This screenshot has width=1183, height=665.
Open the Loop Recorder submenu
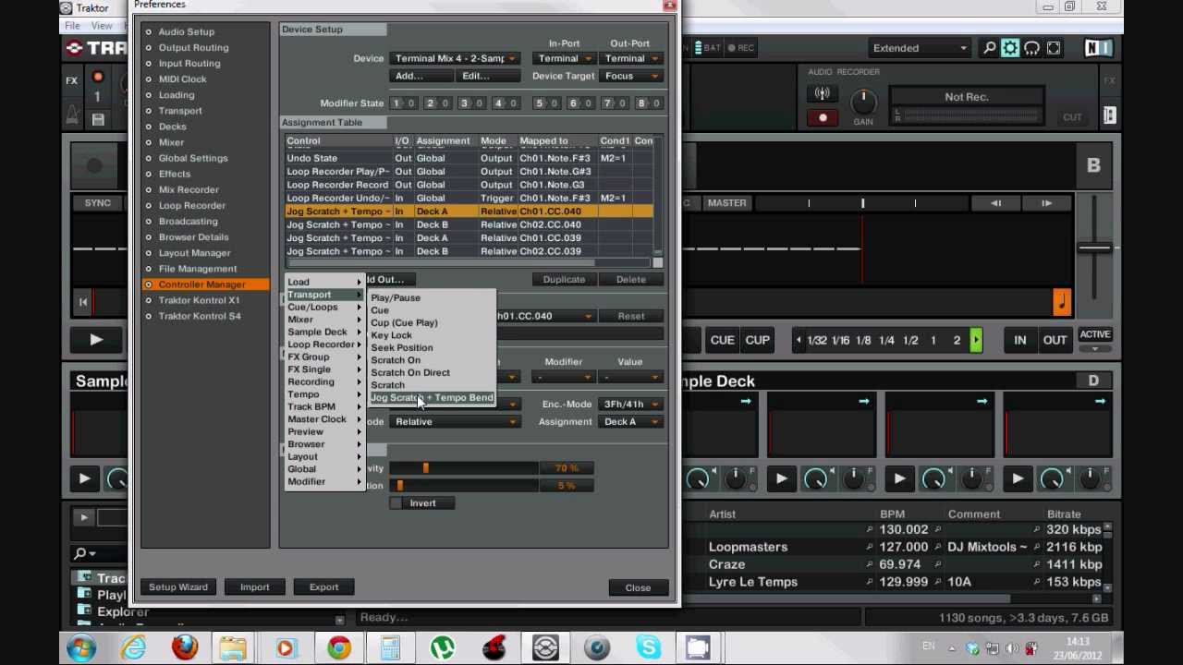coord(323,345)
